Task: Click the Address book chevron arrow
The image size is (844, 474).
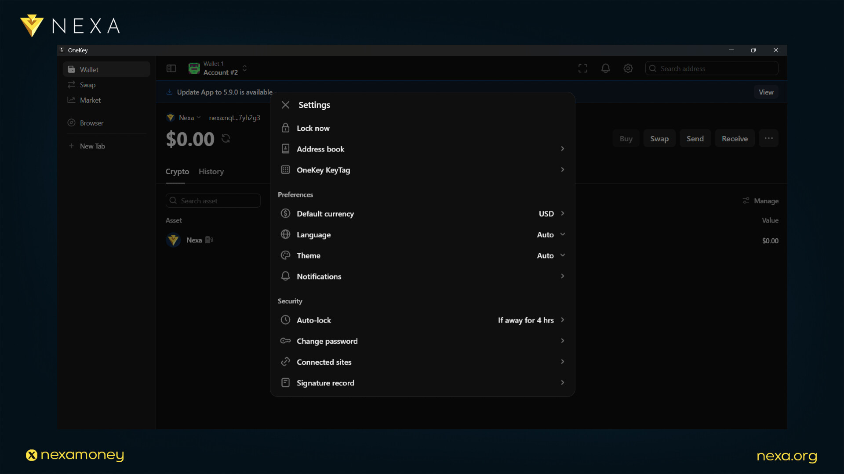Action: coord(562,149)
